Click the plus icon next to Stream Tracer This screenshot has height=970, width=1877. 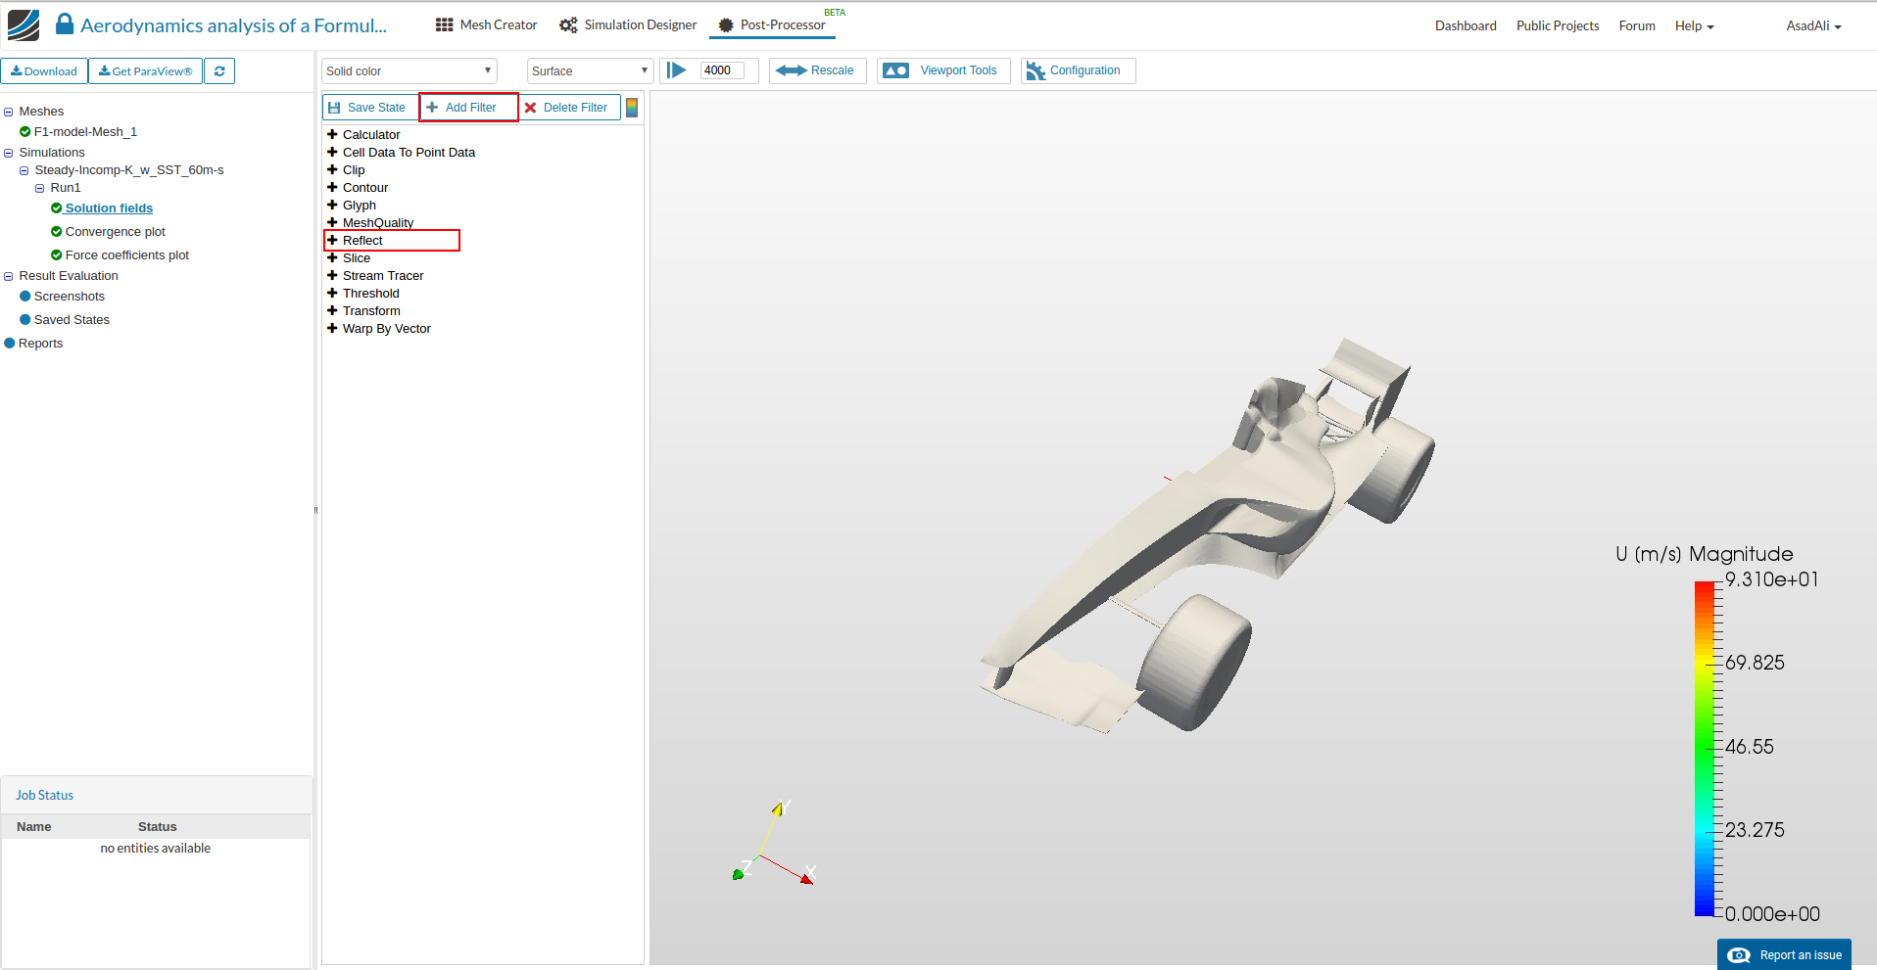click(332, 276)
